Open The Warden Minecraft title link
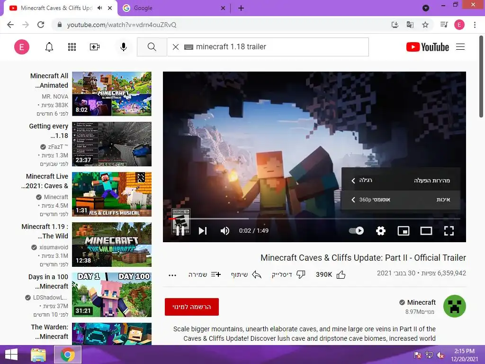The height and width of the screenshot is (364, 485). pyautogui.click(x=49, y=332)
